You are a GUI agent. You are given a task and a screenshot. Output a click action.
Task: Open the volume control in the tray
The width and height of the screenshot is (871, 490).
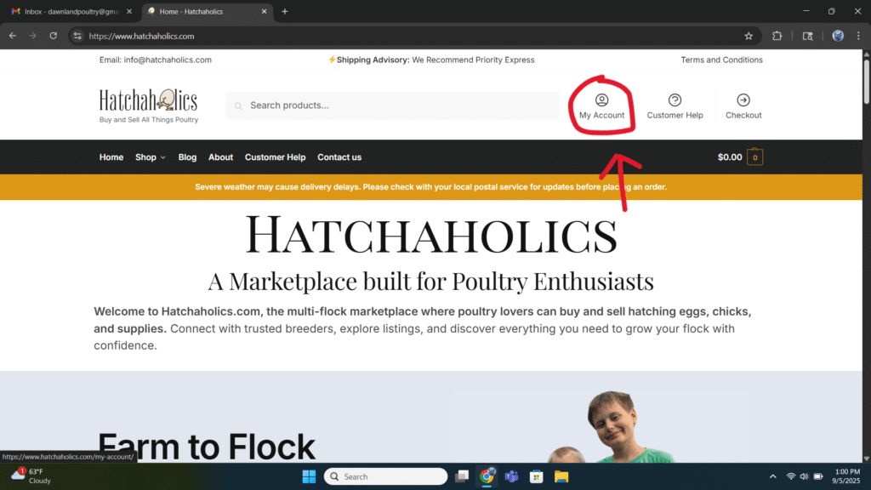tap(804, 476)
